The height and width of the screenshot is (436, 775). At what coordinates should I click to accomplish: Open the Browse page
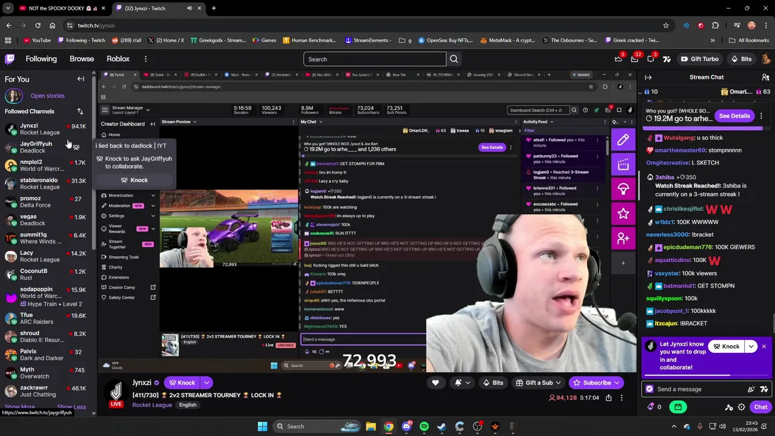(82, 59)
